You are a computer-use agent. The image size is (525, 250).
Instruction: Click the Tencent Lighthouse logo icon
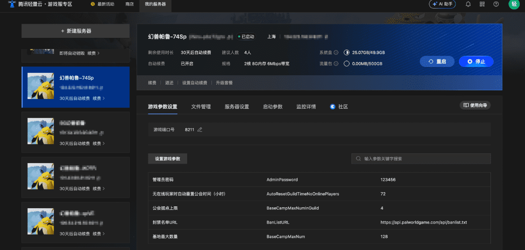[12, 4]
